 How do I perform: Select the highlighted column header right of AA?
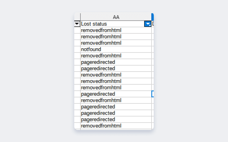click(153, 17)
